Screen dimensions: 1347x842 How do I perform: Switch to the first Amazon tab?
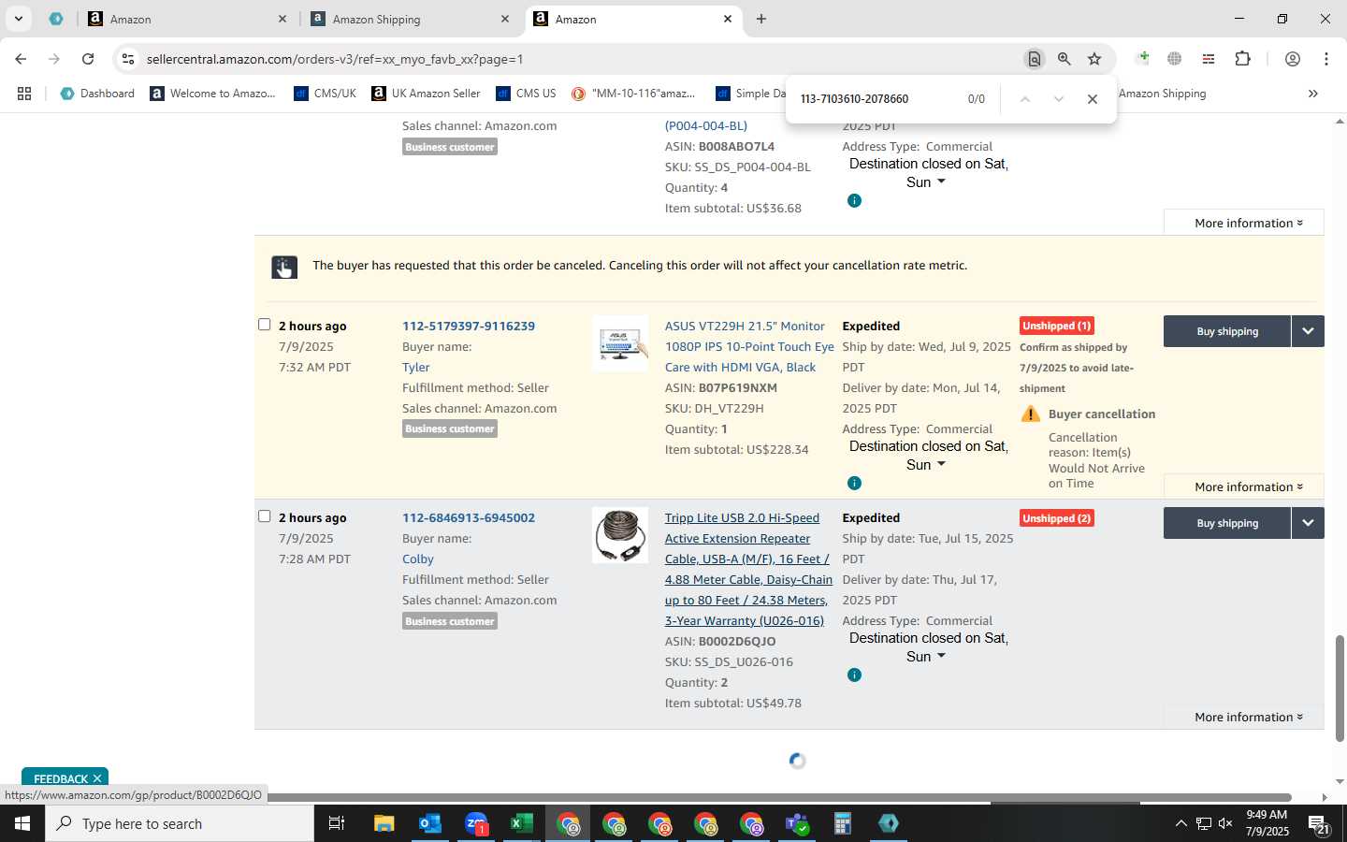pos(187,19)
